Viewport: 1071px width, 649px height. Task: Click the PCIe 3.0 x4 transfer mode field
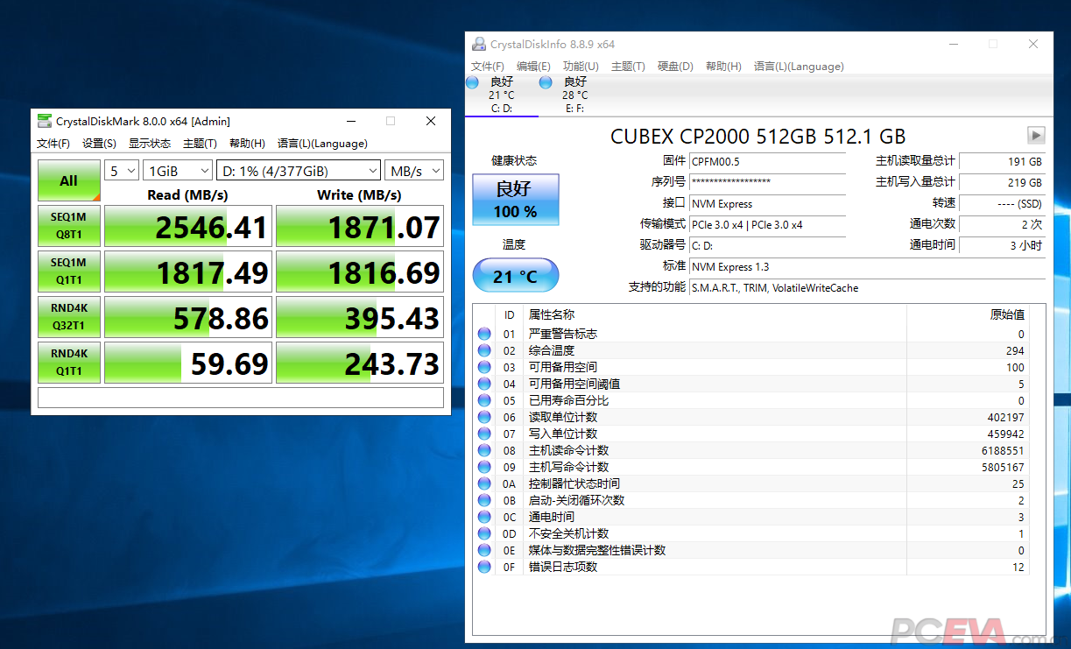[x=767, y=225]
